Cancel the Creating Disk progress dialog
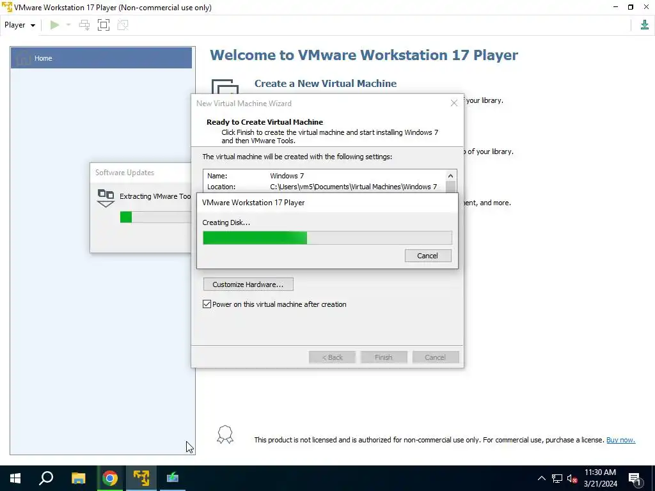This screenshot has width=655, height=491. [x=428, y=256]
